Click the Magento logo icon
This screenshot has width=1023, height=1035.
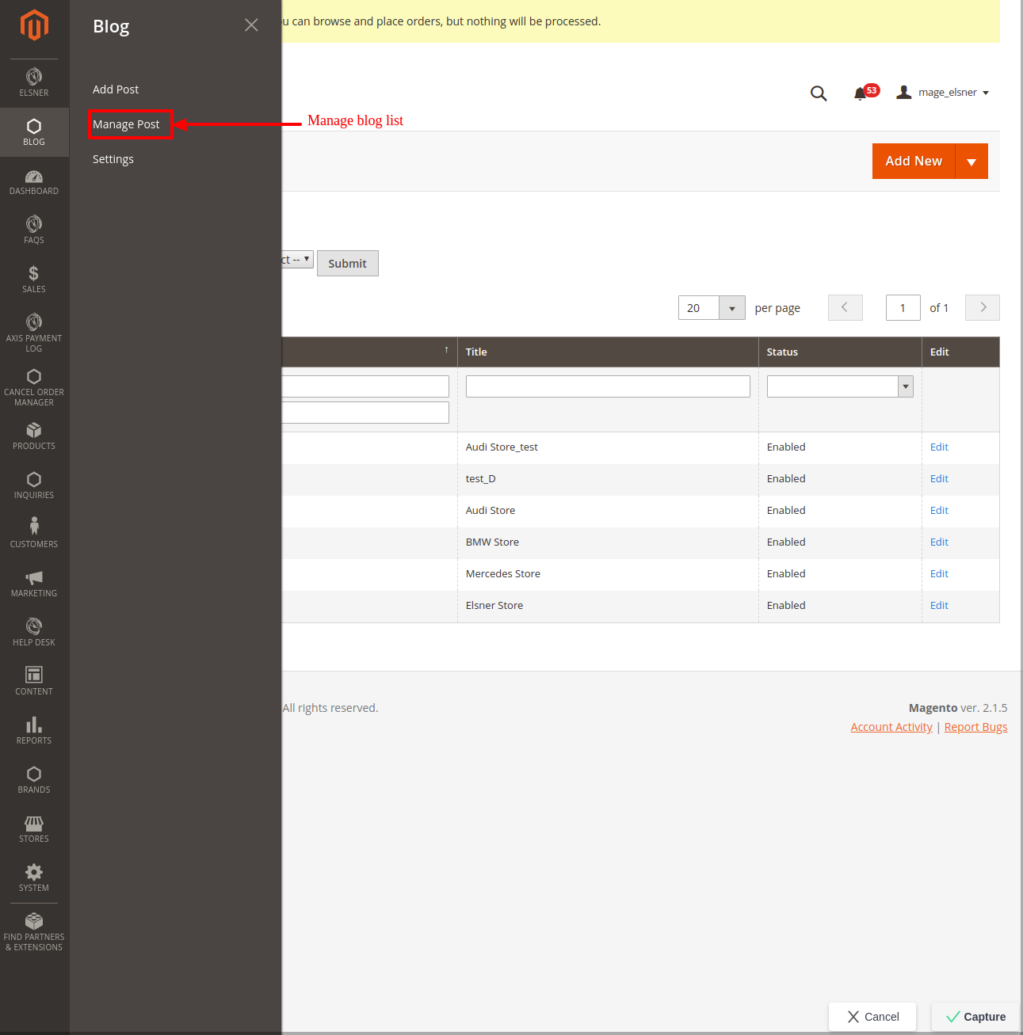pyautogui.click(x=34, y=25)
